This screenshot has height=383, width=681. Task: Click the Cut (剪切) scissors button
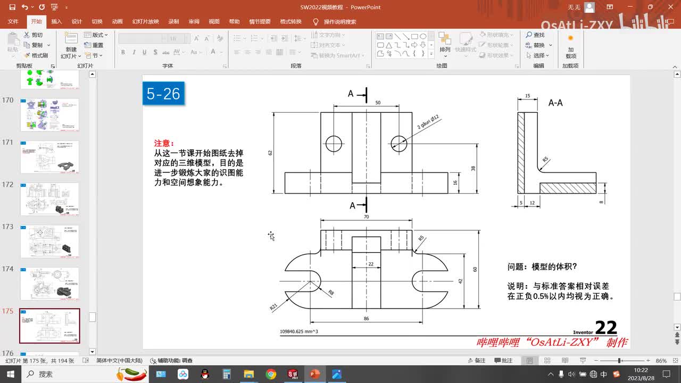(34, 35)
